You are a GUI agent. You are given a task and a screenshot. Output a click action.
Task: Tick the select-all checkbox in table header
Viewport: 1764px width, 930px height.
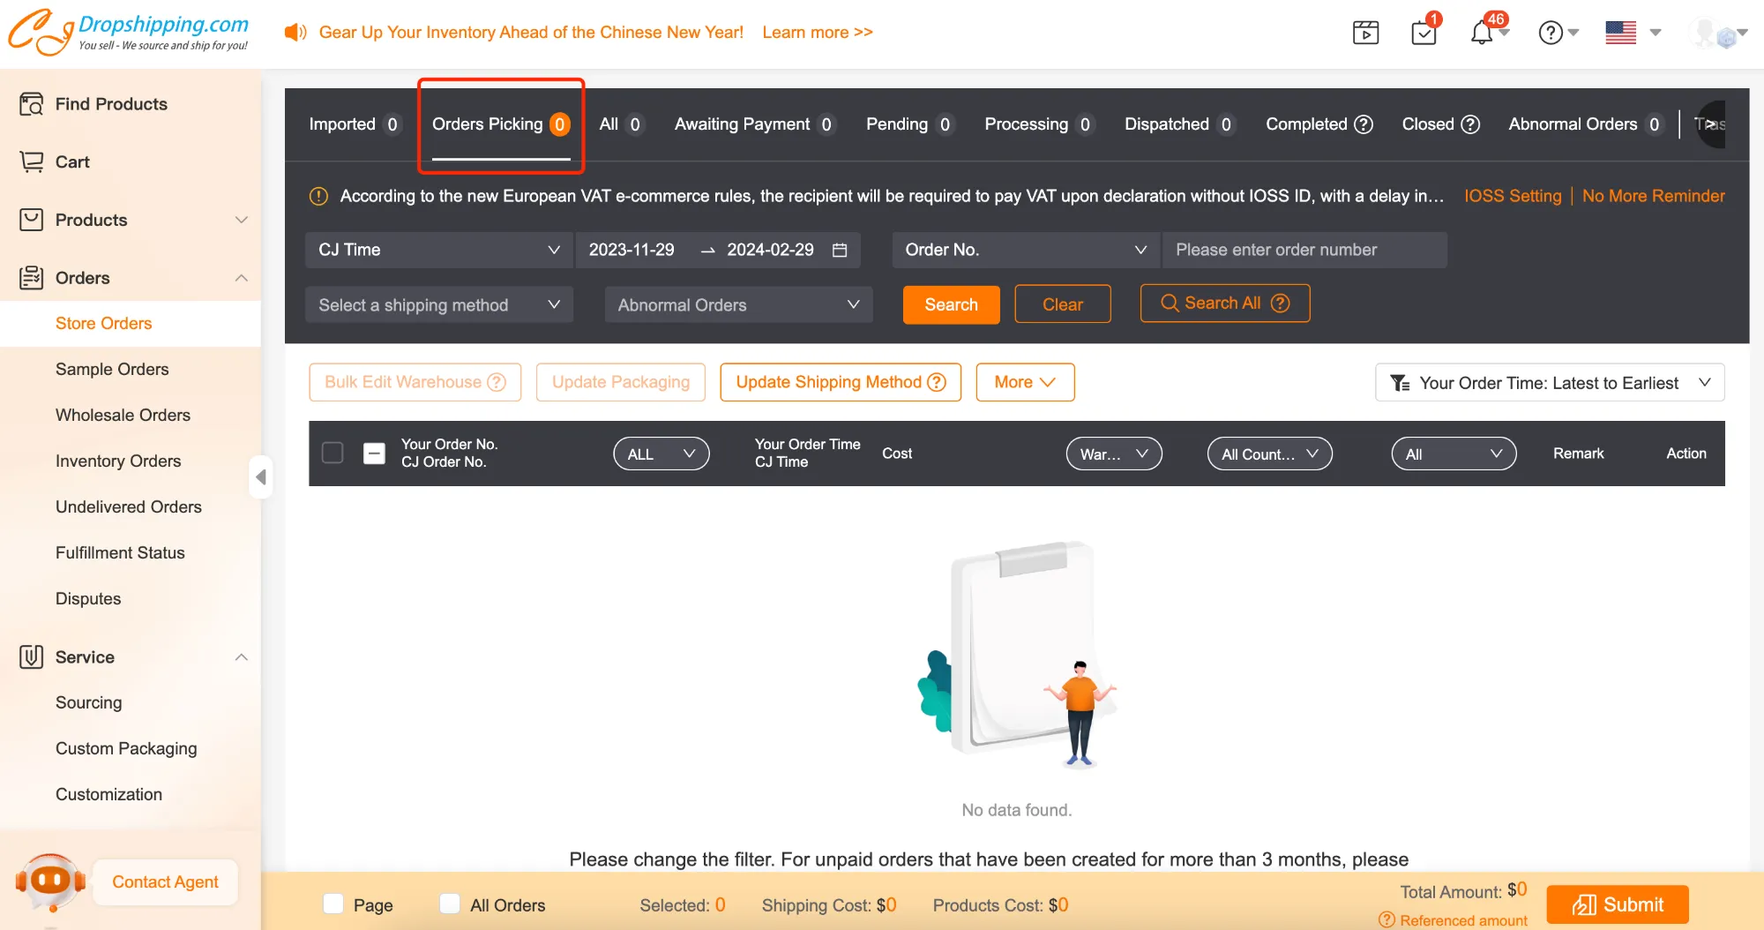[333, 453]
